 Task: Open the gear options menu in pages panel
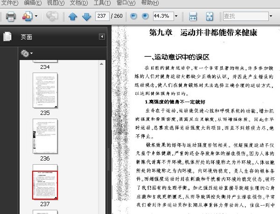(27, 53)
